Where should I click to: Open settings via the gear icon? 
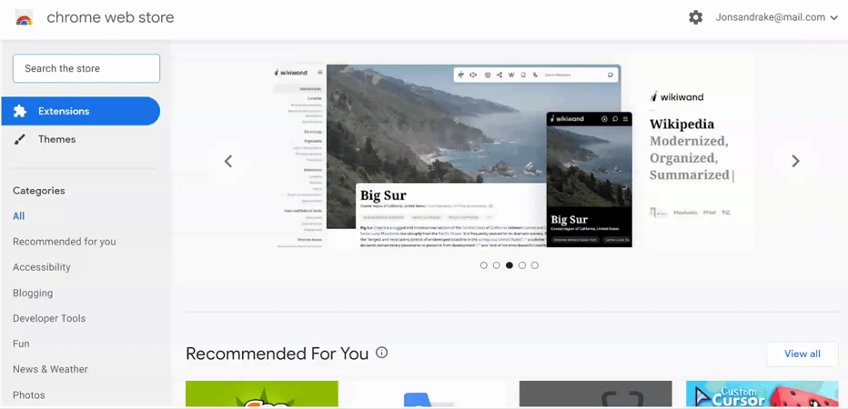tap(696, 17)
